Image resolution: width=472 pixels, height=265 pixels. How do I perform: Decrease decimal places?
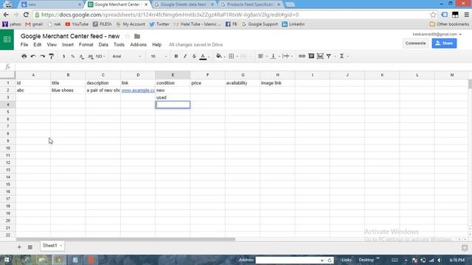(82, 56)
